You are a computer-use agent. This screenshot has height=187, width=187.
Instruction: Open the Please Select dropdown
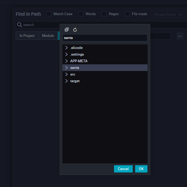point(169,15)
